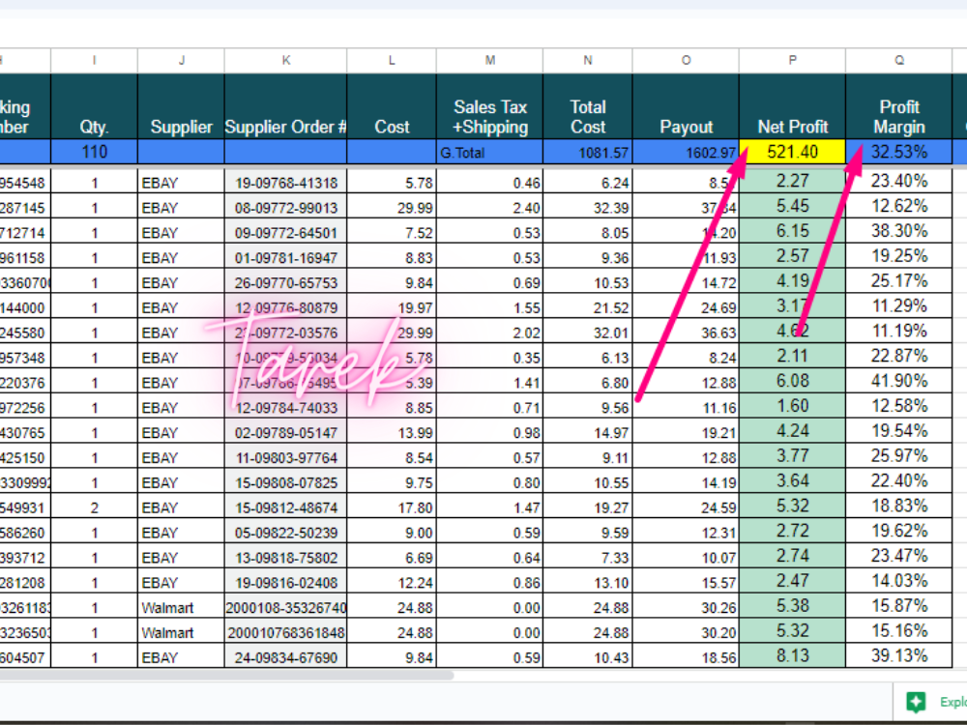The width and height of the screenshot is (967, 725).
Task: Click the Cost header cell
Action: 392,106
